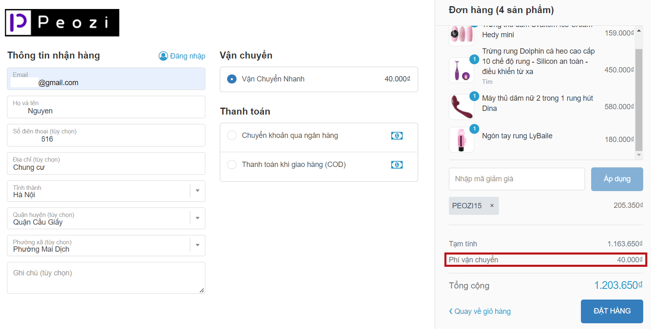Viewport: 651px width, 329px height.
Task: Choose Thanh toán khi giao hàng (COD)
Action: 232,164
